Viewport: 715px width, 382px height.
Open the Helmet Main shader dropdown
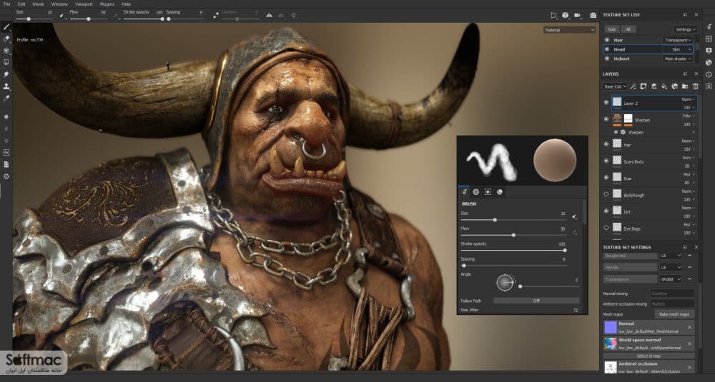click(x=678, y=59)
